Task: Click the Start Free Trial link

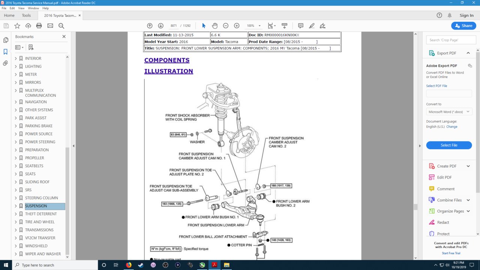Action: coord(450,253)
